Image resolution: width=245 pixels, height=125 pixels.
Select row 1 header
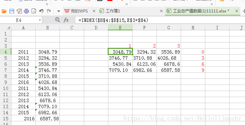[6, 33]
